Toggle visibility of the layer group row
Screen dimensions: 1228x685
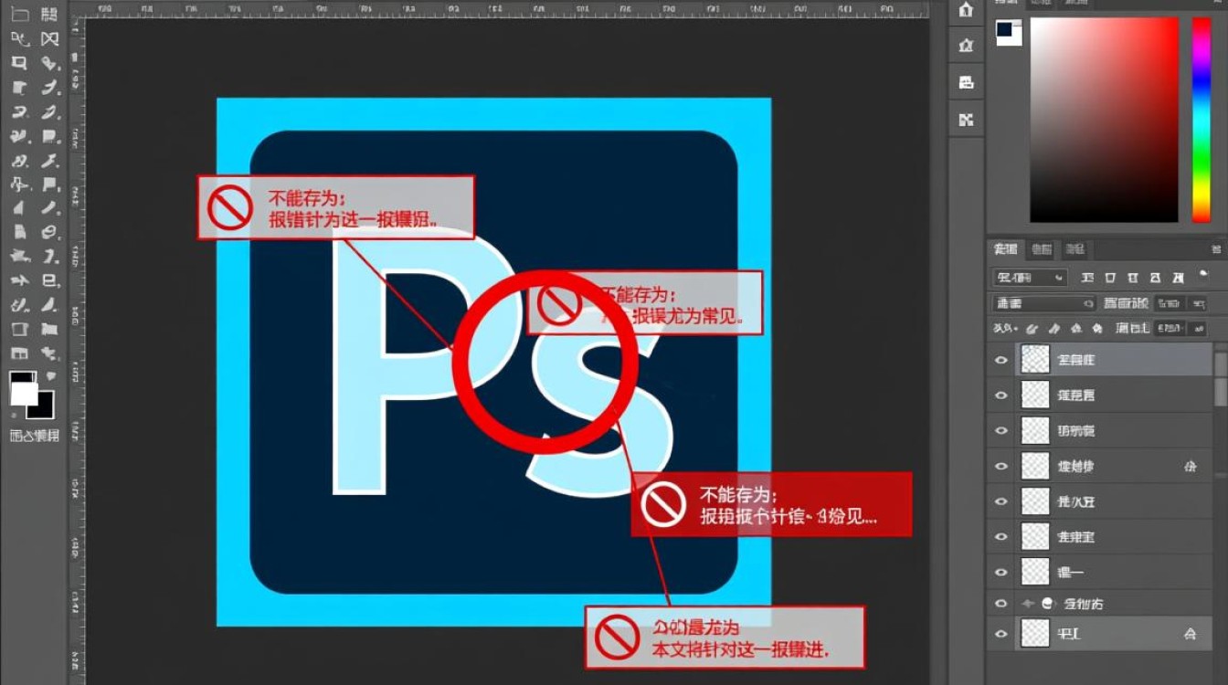coord(1001,604)
